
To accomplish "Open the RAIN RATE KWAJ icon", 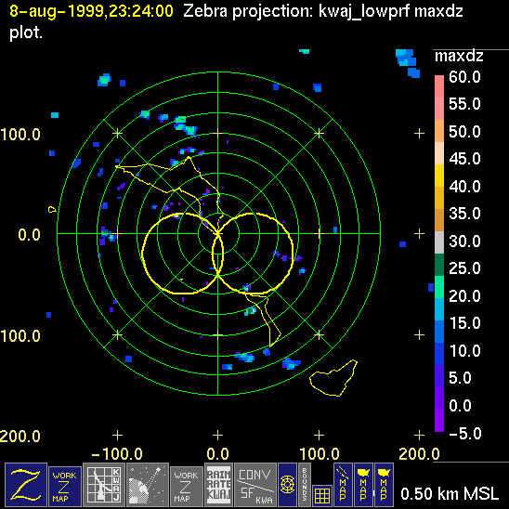I will point(218,485).
